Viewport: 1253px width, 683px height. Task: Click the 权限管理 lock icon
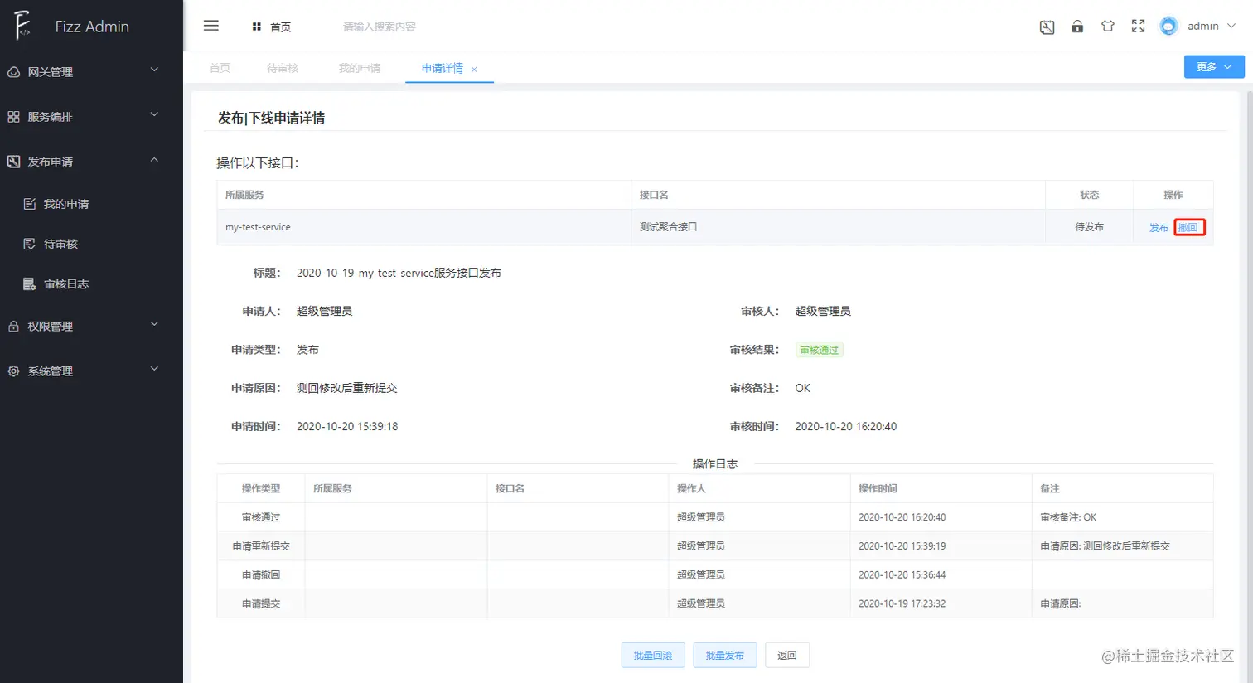[14, 327]
